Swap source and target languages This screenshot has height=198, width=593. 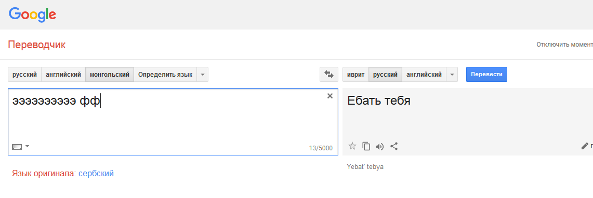(x=328, y=74)
